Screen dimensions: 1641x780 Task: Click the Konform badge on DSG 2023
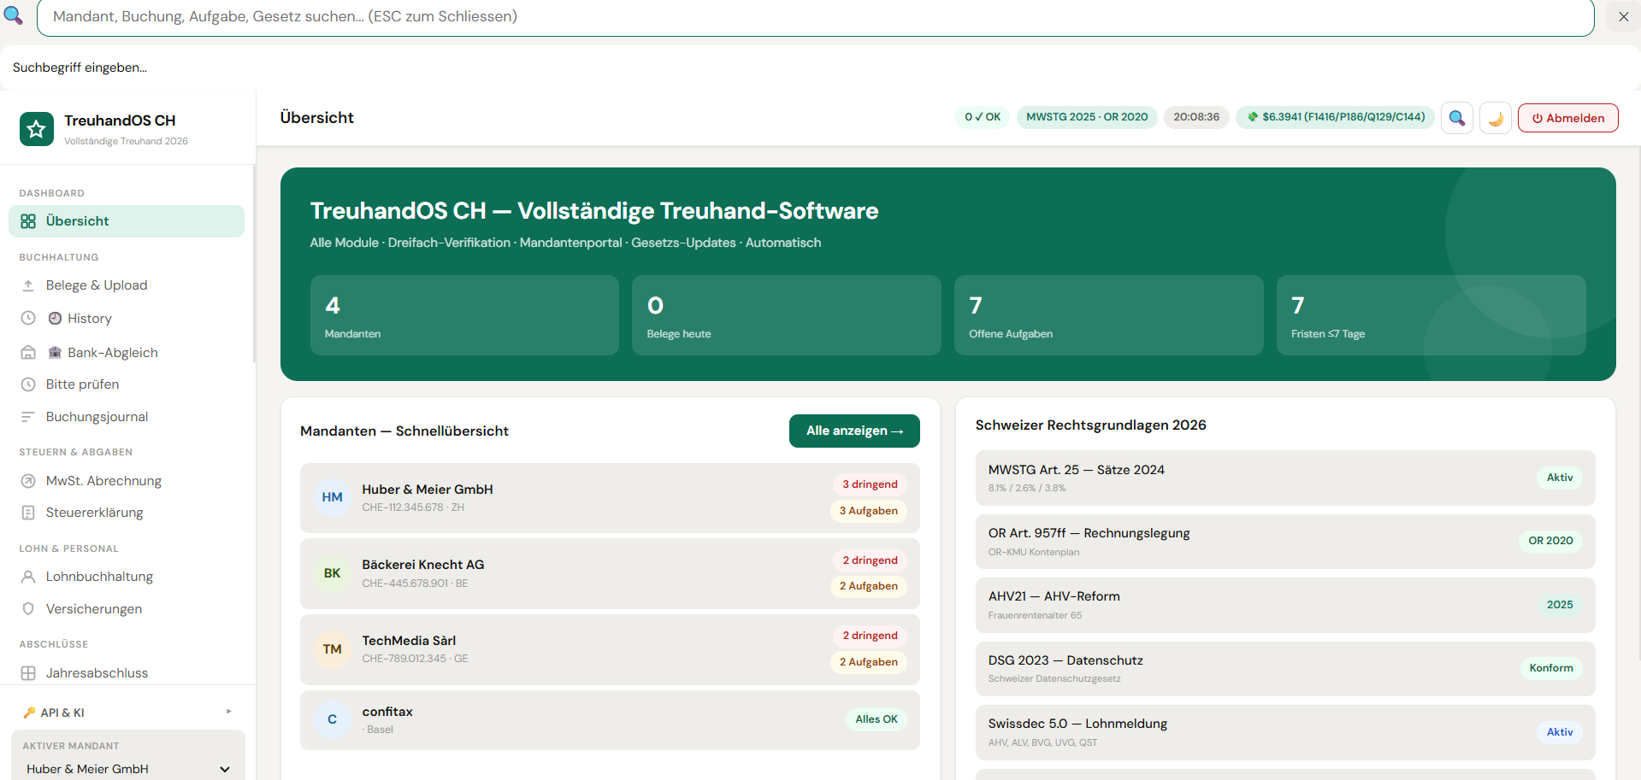pyautogui.click(x=1551, y=668)
